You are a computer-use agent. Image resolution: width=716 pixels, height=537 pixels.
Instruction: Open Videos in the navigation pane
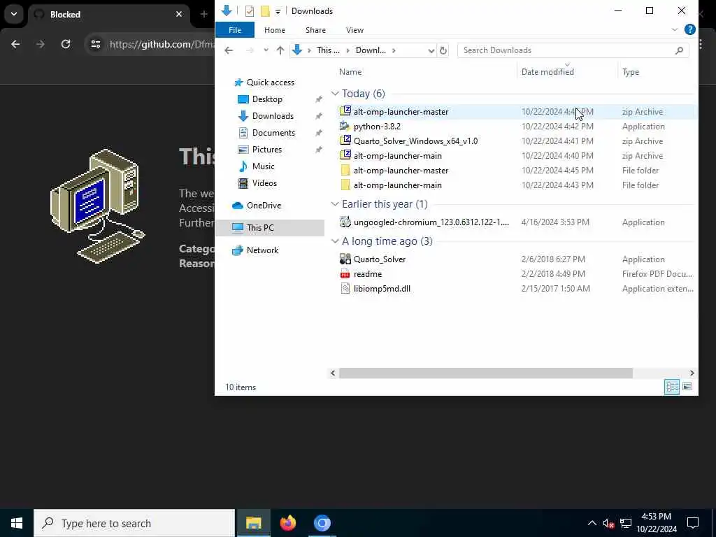pos(264,183)
